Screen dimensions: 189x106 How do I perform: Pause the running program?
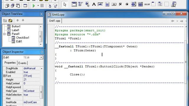(x=42, y=6)
